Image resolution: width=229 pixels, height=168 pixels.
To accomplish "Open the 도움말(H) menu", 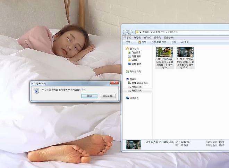I will [x=169, y=37].
